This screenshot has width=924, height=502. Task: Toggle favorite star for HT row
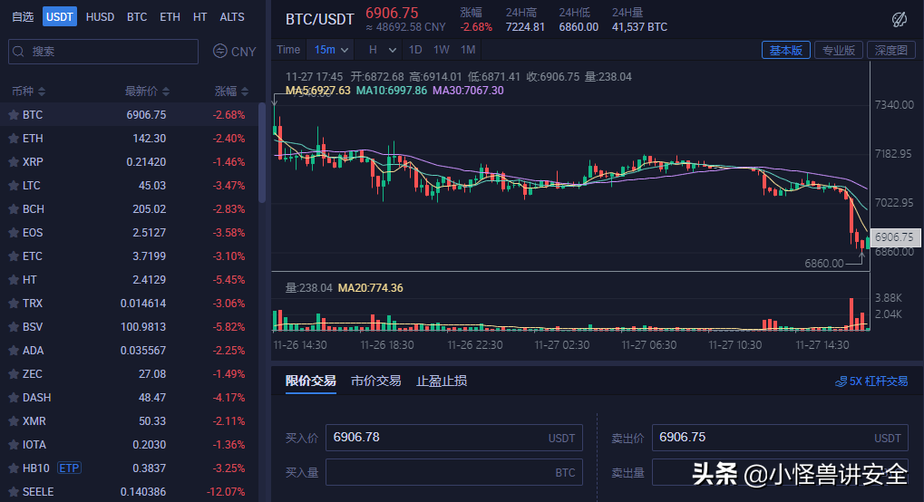[x=13, y=280]
